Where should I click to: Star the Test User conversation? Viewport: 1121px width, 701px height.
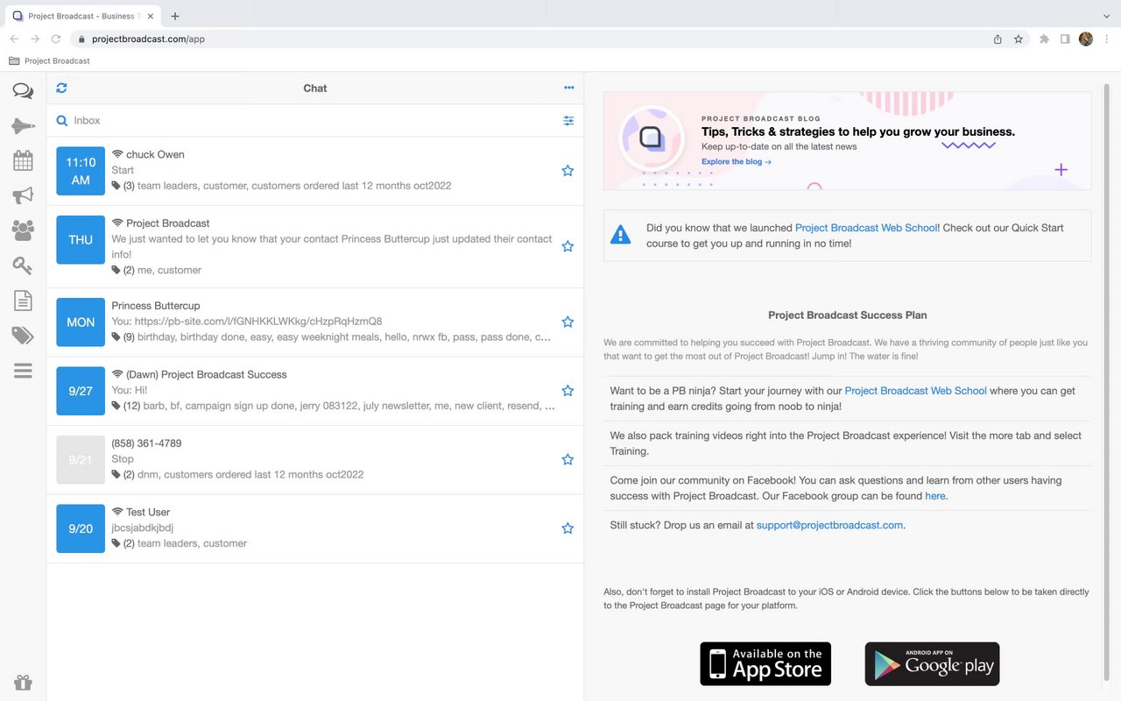[x=568, y=528]
